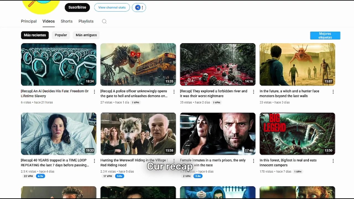354x199 pixels.
Task: Open the skeleton and school bus thumbnail
Action: [x=138, y=64]
